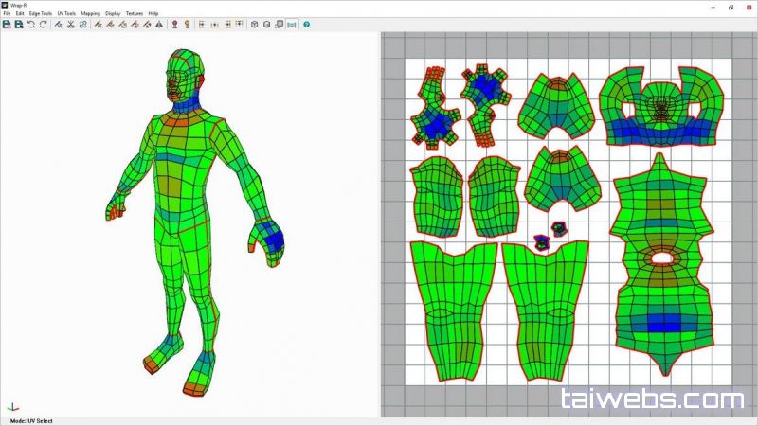Expand the Textures menu

[x=134, y=13]
